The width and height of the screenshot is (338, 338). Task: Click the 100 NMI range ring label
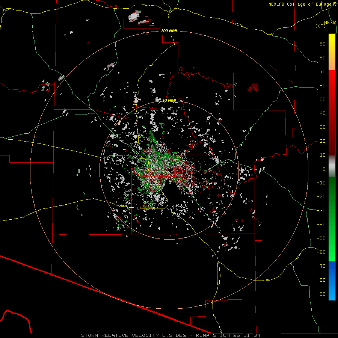coord(169,31)
